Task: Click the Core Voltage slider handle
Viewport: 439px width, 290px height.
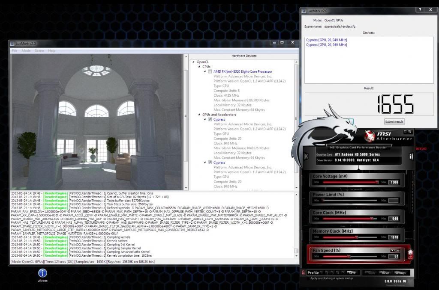Action: (x=377, y=182)
